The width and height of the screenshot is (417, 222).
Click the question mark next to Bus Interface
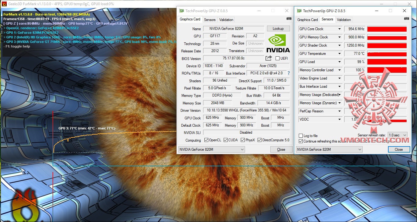289,73
